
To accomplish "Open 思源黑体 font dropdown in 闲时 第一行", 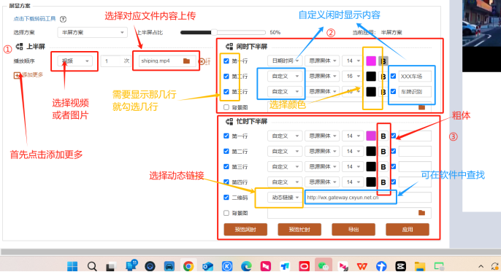I will point(322,61).
